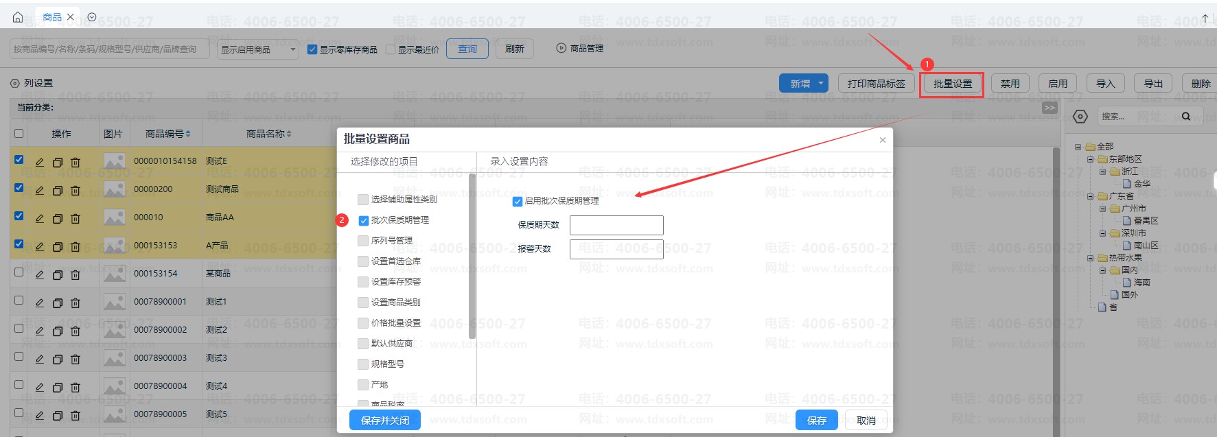Screen dimensions: 1217x437
Task: Select 南山区 in the category tree
Action: pyautogui.click(x=1146, y=246)
